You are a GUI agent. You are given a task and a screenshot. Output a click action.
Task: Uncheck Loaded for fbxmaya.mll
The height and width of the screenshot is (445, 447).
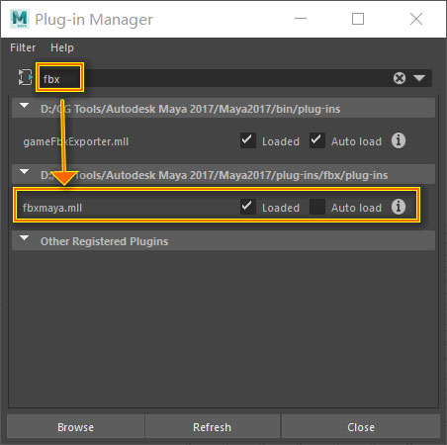click(248, 207)
